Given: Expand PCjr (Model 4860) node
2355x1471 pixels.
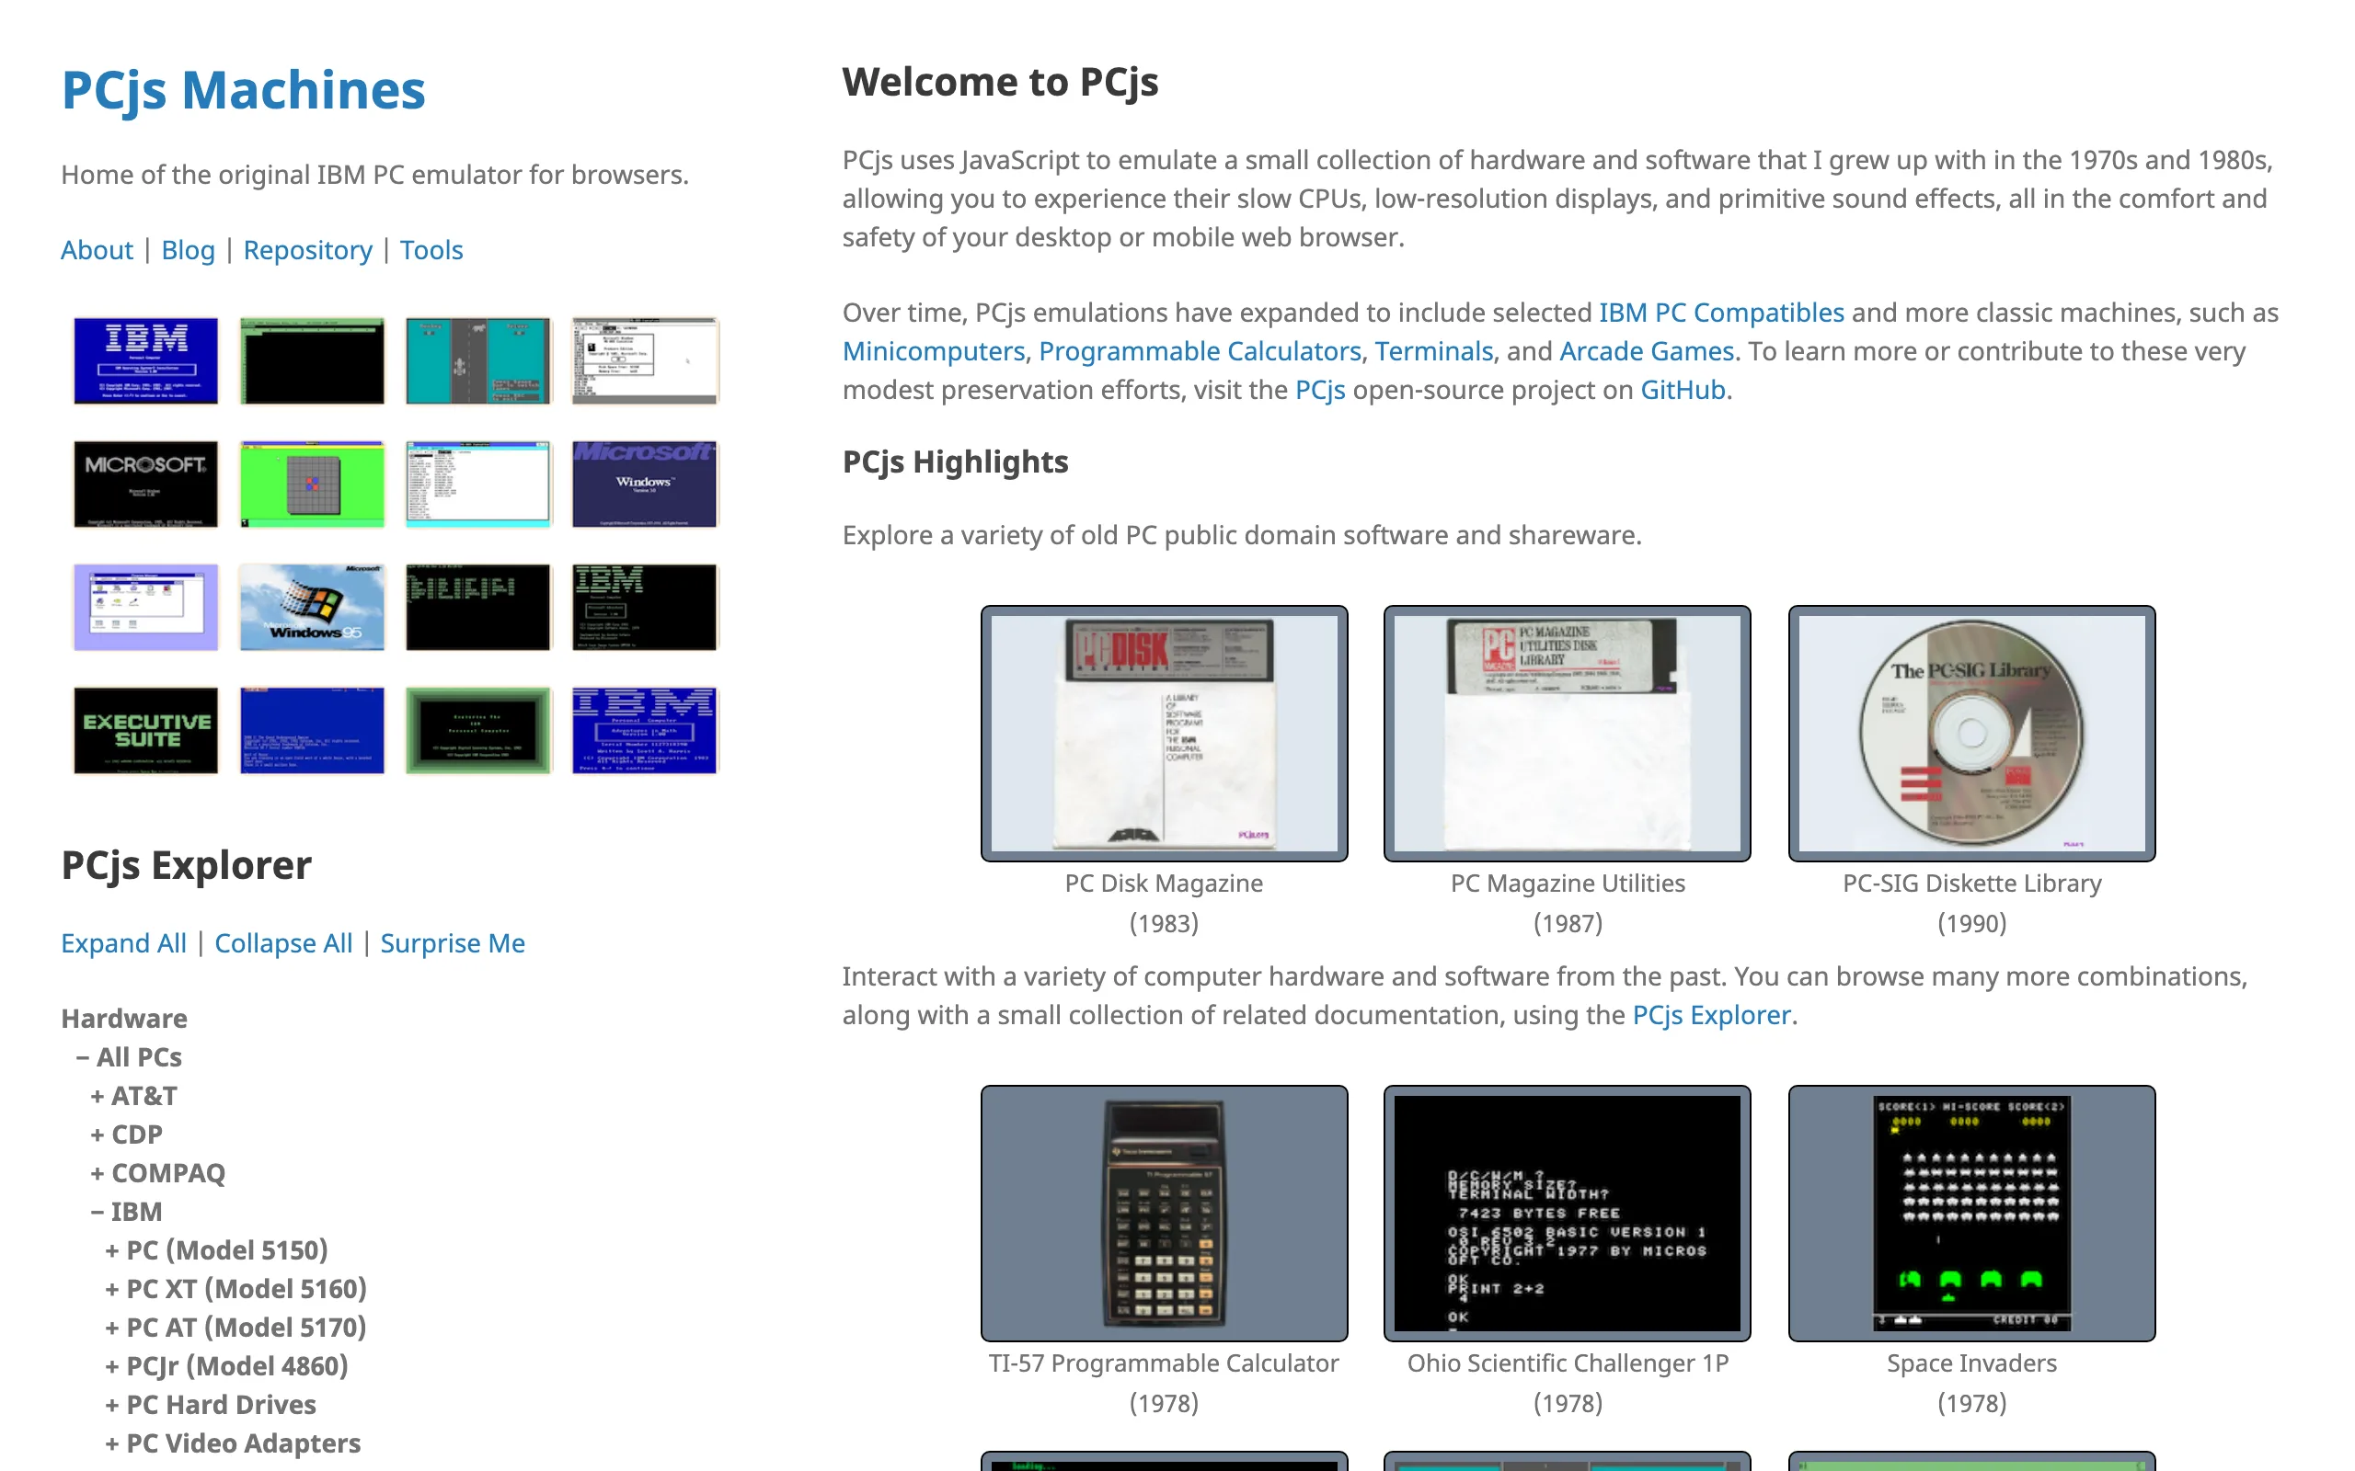Looking at the screenshot, I should [226, 1366].
